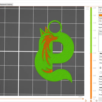Click the 20821 move counter value

tap(80, 97)
